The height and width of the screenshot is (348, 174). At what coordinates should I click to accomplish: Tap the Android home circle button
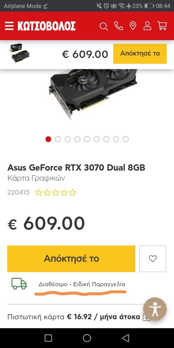pyautogui.click(x=87, y=338)
